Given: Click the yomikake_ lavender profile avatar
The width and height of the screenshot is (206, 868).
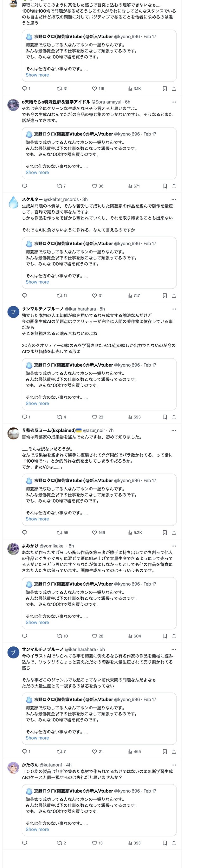Looking at the screenshot, I should [13, 549].
